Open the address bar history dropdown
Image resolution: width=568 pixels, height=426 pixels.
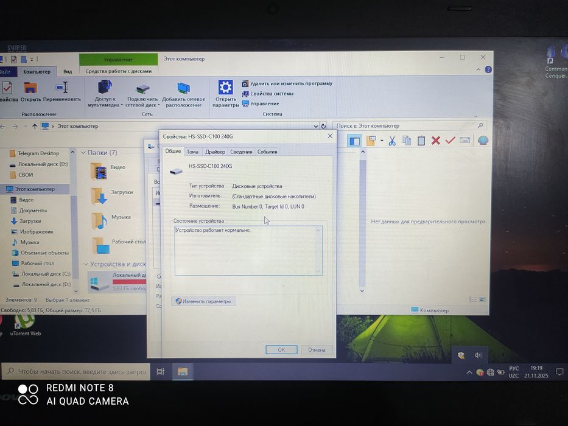coord(315,126)
